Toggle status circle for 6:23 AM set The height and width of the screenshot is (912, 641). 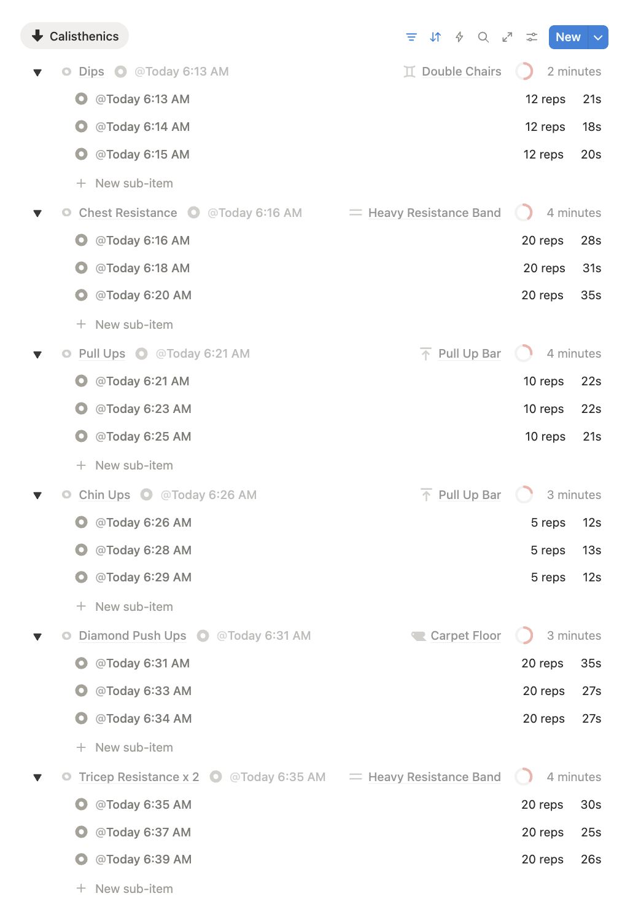tap(81, 409)
